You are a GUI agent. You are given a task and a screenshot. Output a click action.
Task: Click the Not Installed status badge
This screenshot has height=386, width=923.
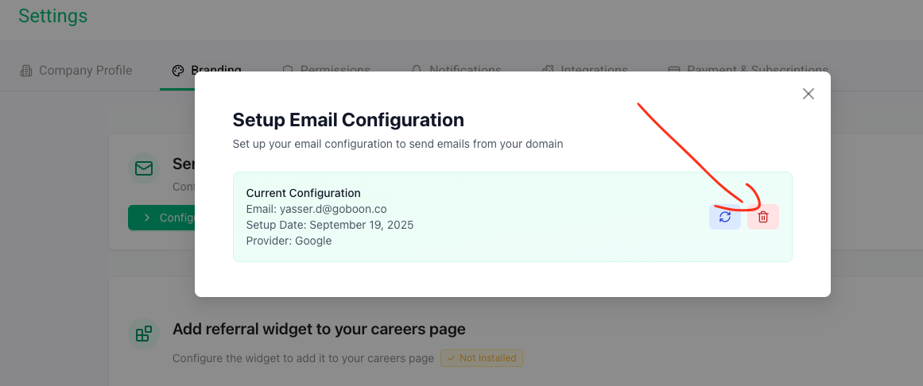(482, 358)
